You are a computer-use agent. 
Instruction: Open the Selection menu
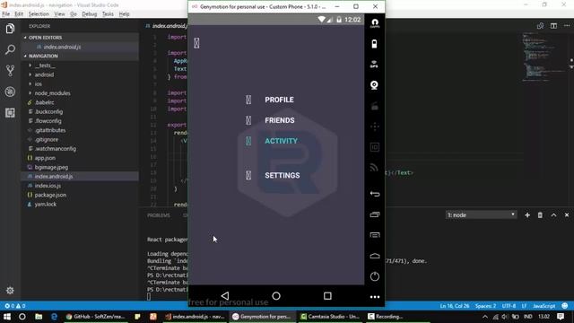coord(39,14)
